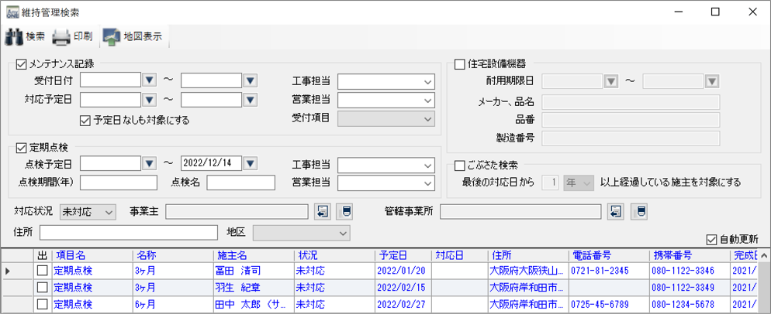Click 点検期間(年) input field
The height and width of the screenshot is (314, 771).
(x=119, y=182)
